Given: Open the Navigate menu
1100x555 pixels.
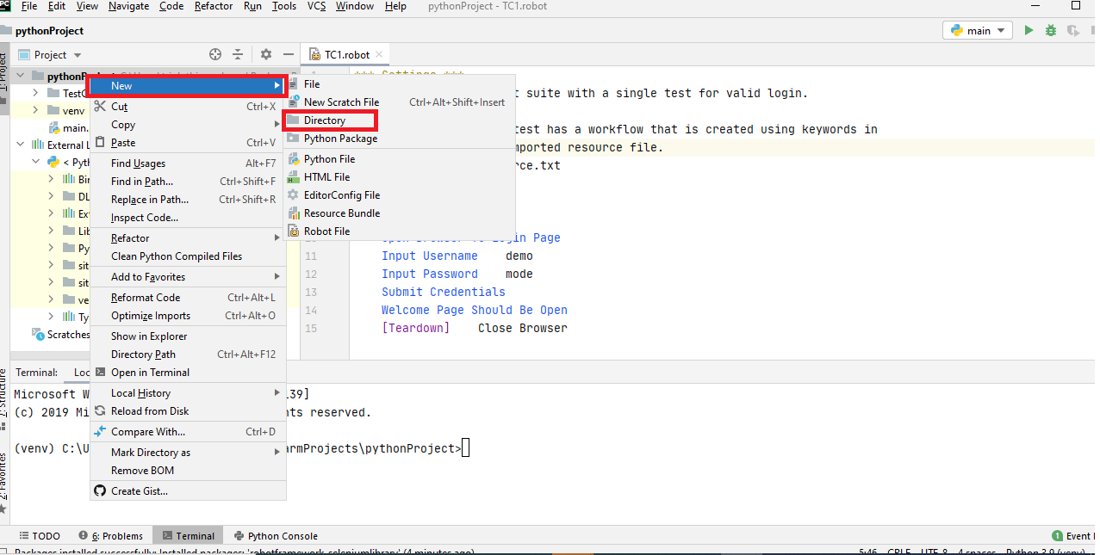Looking at the screenshot, I should point(128,6).
